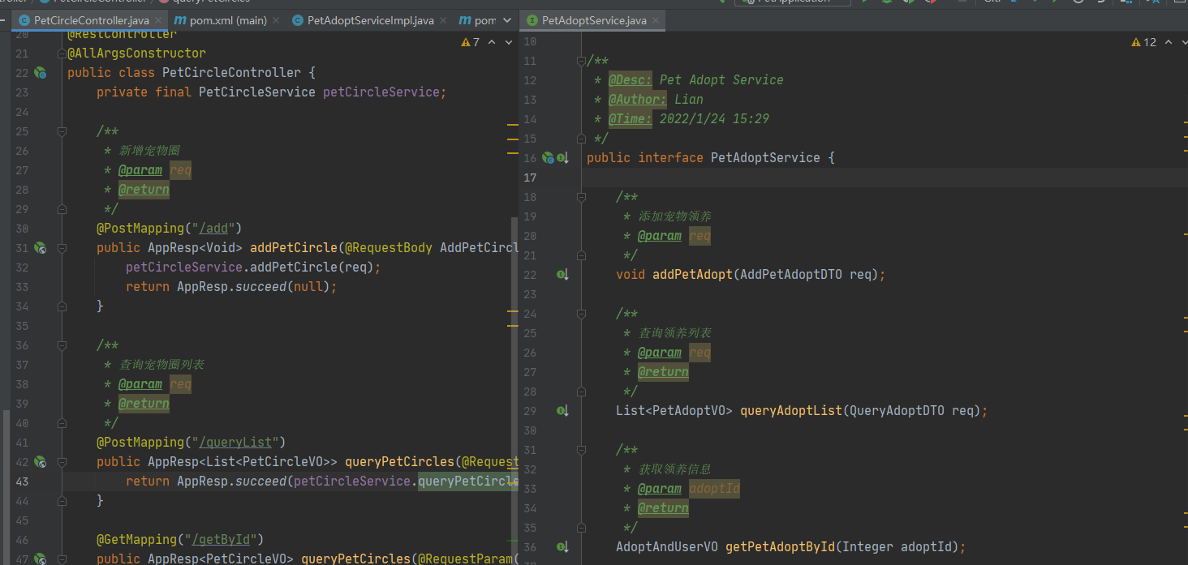Click yellow warning stripe mark near top of right editor
Screen dimensions: 1188x565
[1186, 122]
